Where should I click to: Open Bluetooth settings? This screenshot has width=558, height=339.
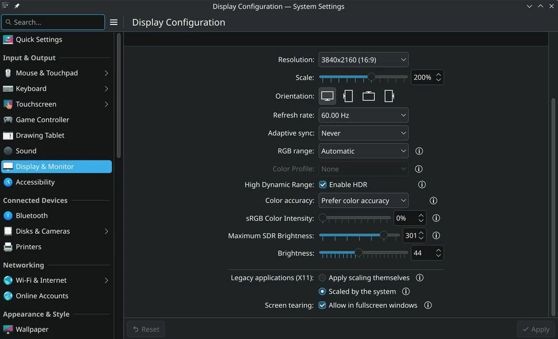click(x=56, y=215)
